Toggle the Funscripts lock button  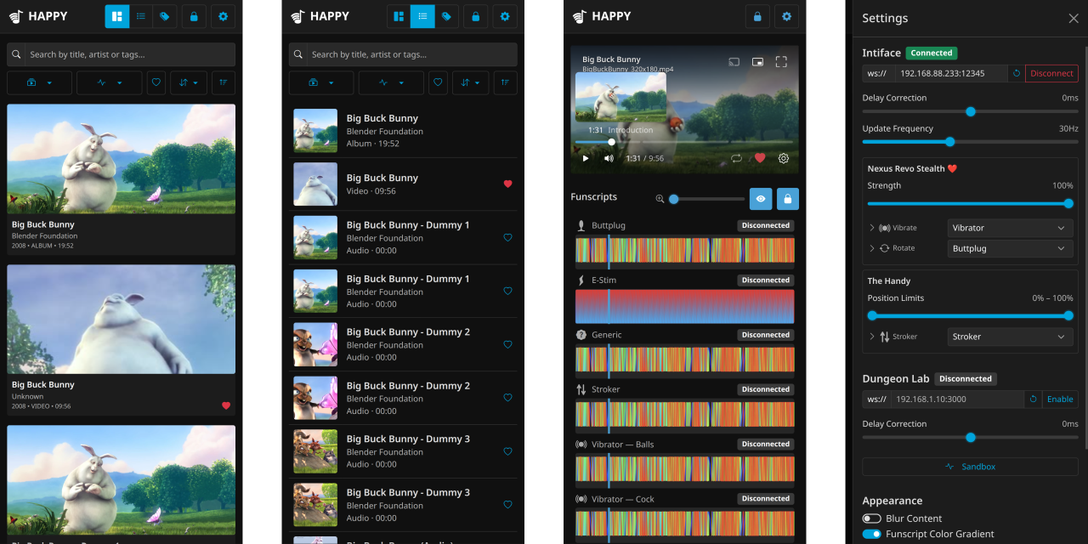[788, 199]
